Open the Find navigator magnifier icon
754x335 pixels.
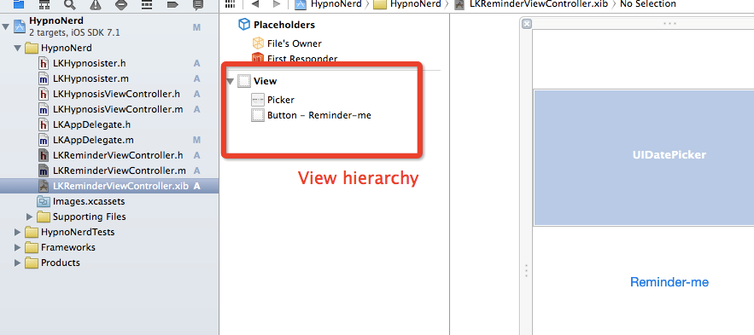[70, 4]
